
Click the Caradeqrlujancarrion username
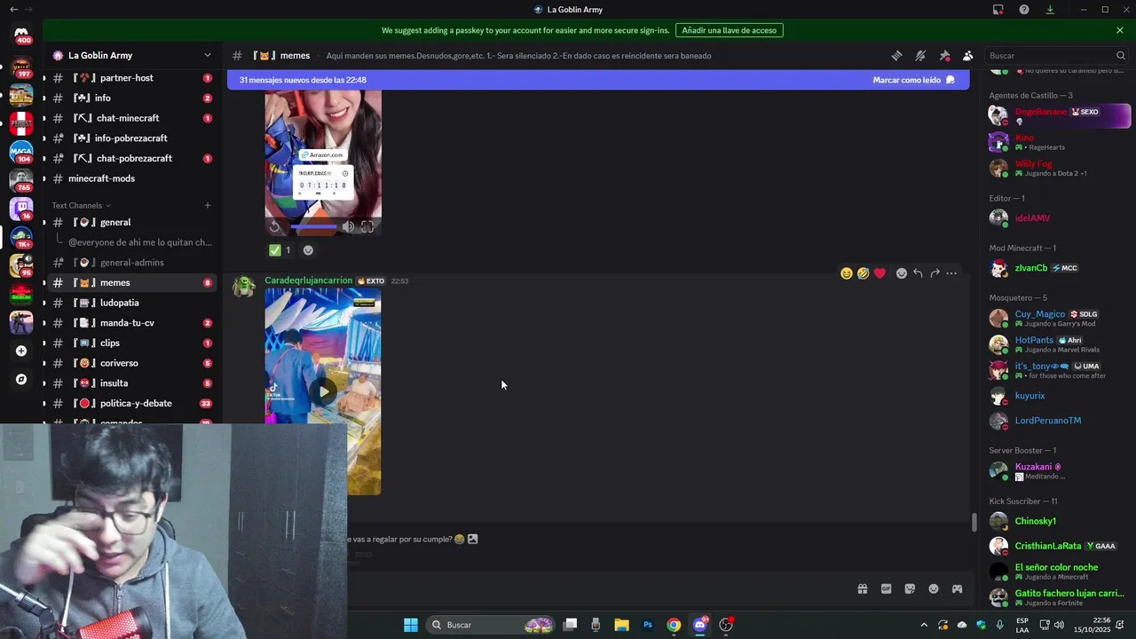pyautogui.click(x=309, y=280)
